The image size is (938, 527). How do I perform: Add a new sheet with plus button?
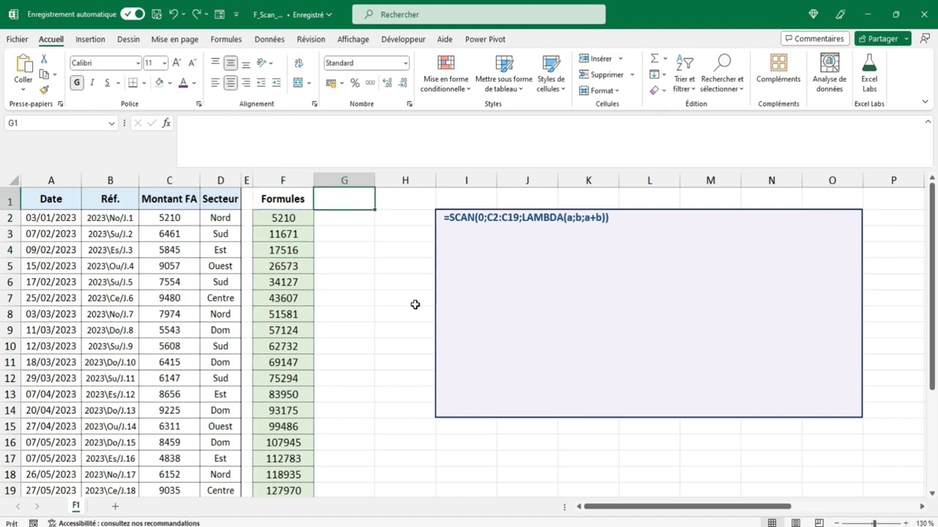[115, 507]
